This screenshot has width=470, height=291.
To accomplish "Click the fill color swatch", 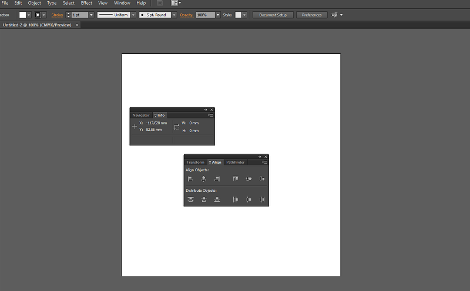I will 22,15.
